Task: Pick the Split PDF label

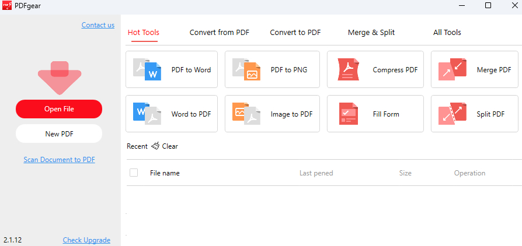Action: click(490, 114)
